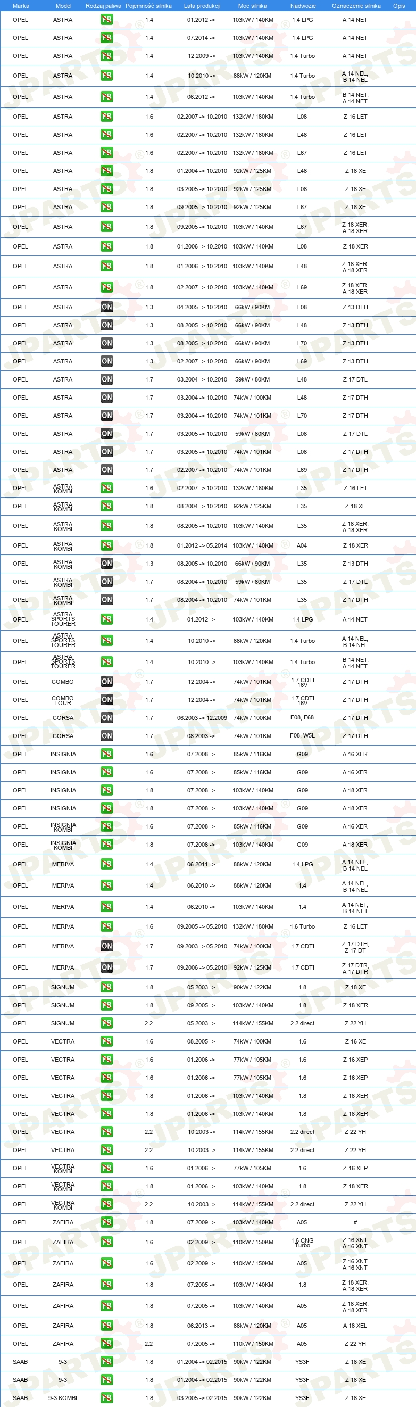Click petrol icon in Astra Sports Tourer LPG row
416x1407 pixels.
[x=107, y=619]
